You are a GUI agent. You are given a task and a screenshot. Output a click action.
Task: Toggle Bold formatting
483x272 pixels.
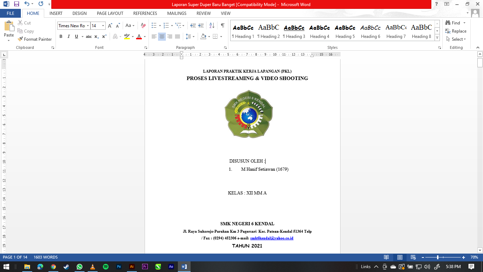61,36
